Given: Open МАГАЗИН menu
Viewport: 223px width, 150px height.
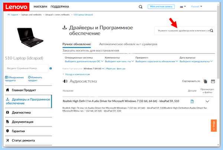Looking at the screenshot, I should tap(41, 7).
